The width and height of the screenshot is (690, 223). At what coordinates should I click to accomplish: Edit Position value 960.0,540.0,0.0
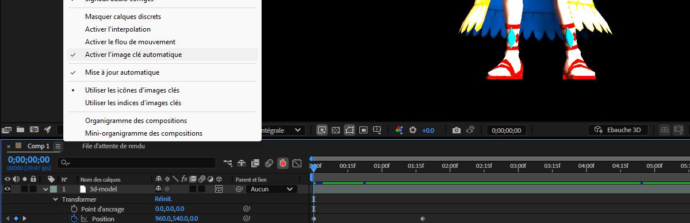177,219
